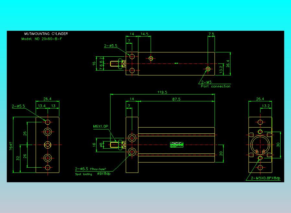Image resolution: width=291 pixels, height=213 pixels.
Task: Select the 87.5 body length dimension
Action: click(x=176, y=99)
